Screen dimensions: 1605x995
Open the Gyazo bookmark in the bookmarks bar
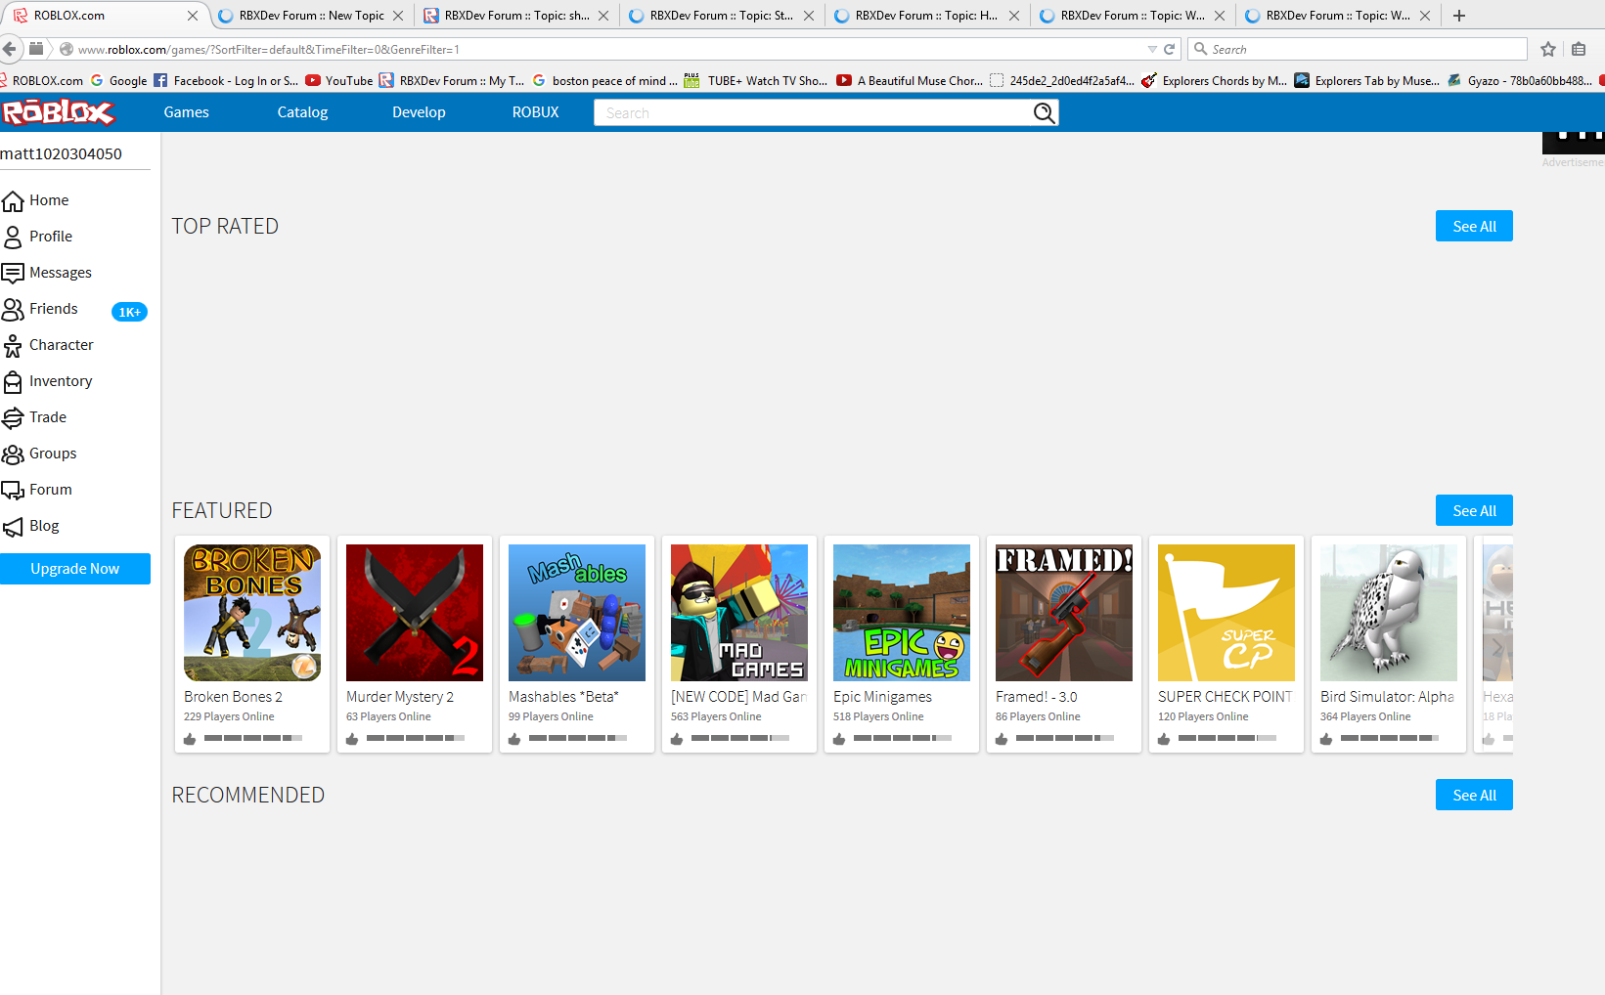[x=1521, y=81]
